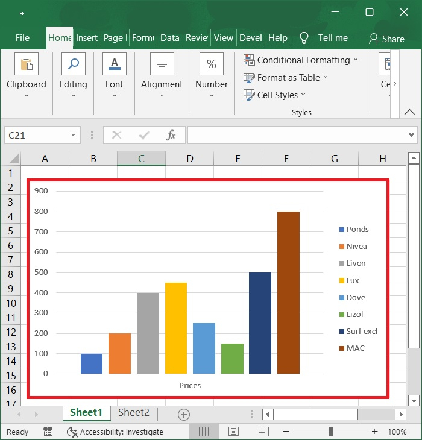Open Cell Styles dropdown
Screen dimensions: 422x440
coord(303,95)
